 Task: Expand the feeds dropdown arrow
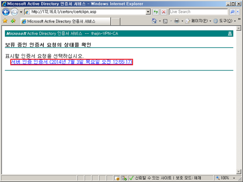click(x=171, y=21)
